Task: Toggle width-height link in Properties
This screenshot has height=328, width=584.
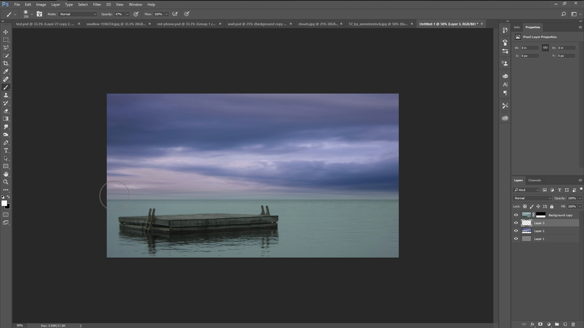Action: tap(545, 48)
